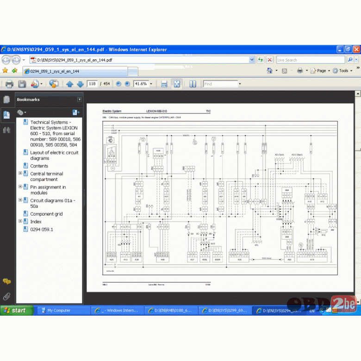Zoom out with the minus button
Viewport: 361px width, 361px height.
coord(118,84)
